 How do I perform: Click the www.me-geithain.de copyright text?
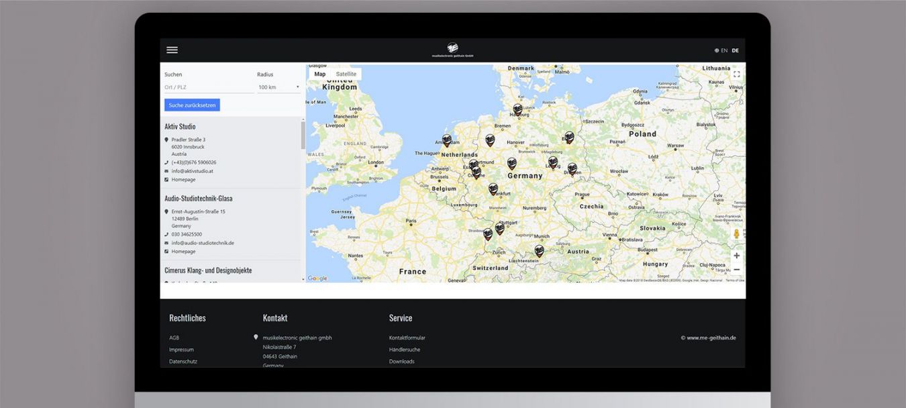(x=708, y=338)
